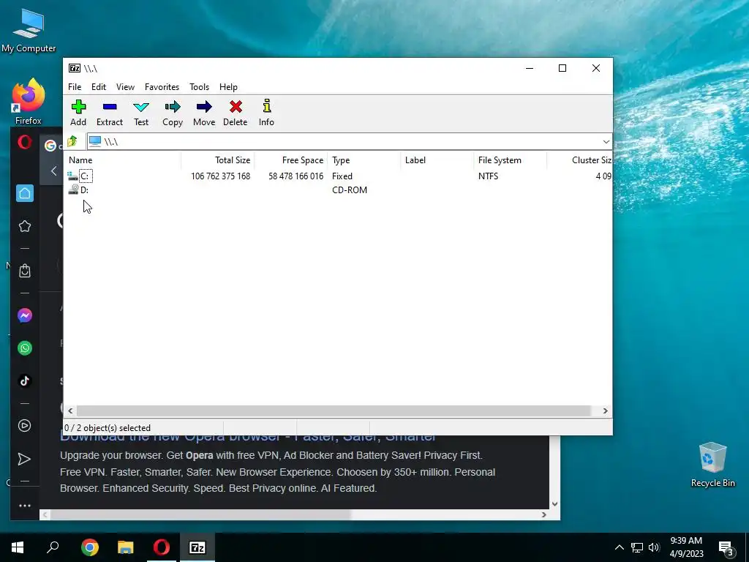Click the Opera sidebar player icon
Viewport: 749px width, 562px height.
25,426
